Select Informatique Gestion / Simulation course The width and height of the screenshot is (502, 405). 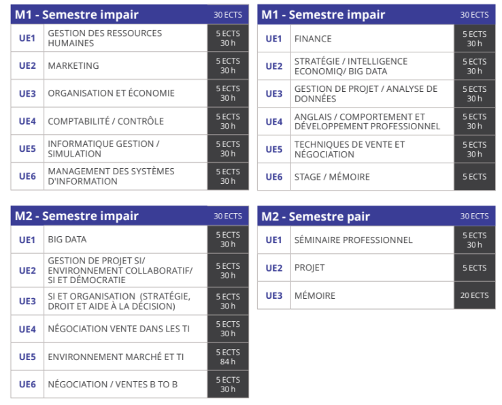pyautogui.click(x=103, y=148)
